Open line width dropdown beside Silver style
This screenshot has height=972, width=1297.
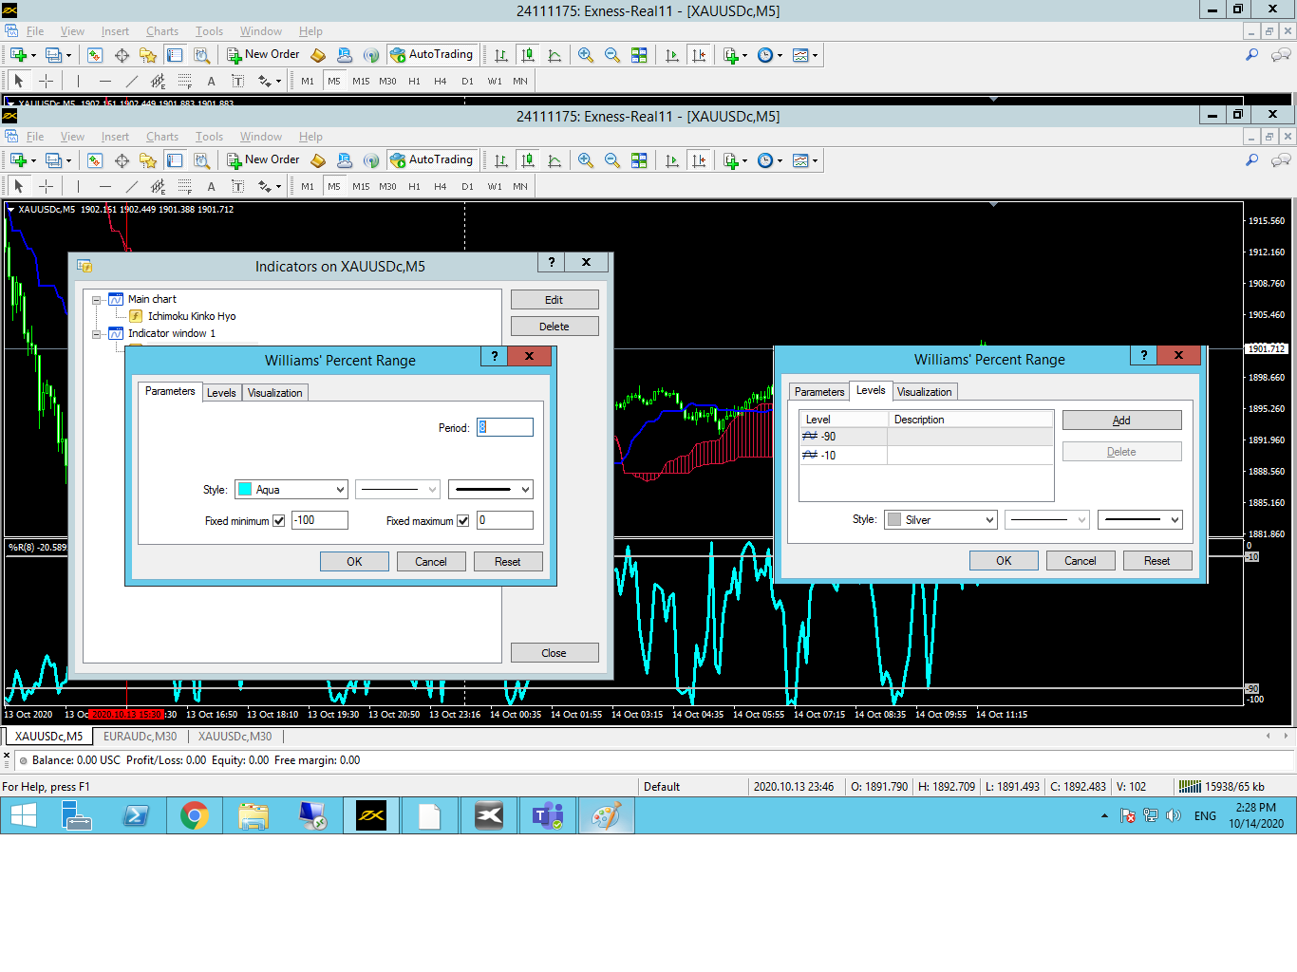pos(1140,520)
